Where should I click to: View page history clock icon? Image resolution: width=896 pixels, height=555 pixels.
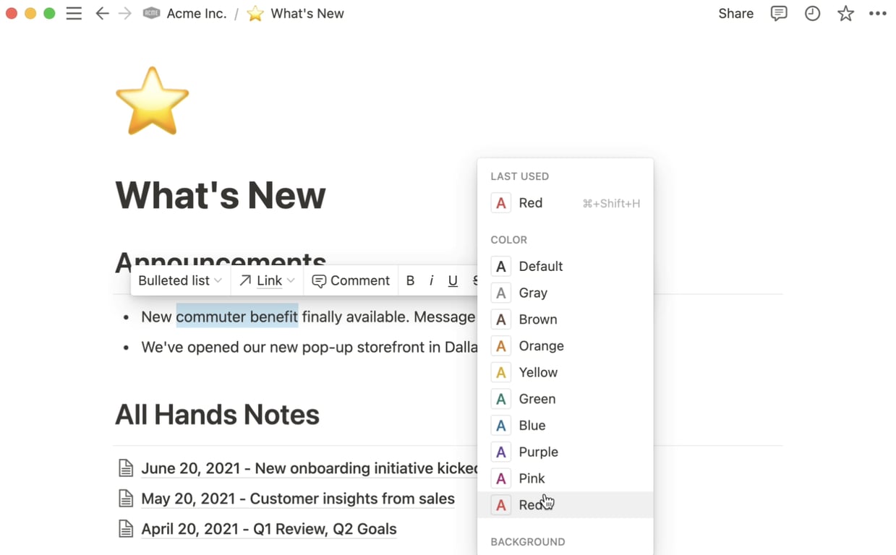click(x=812, y=14)
